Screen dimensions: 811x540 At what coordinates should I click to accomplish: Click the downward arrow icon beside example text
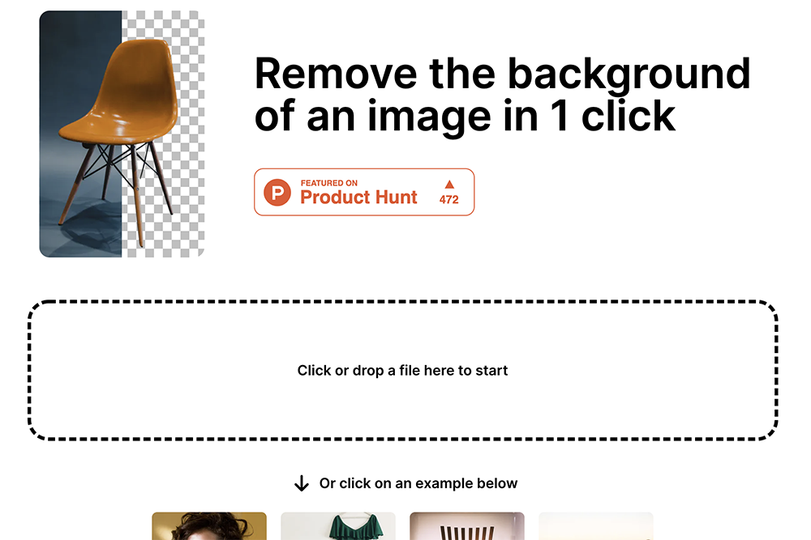(x=302, y=483)
